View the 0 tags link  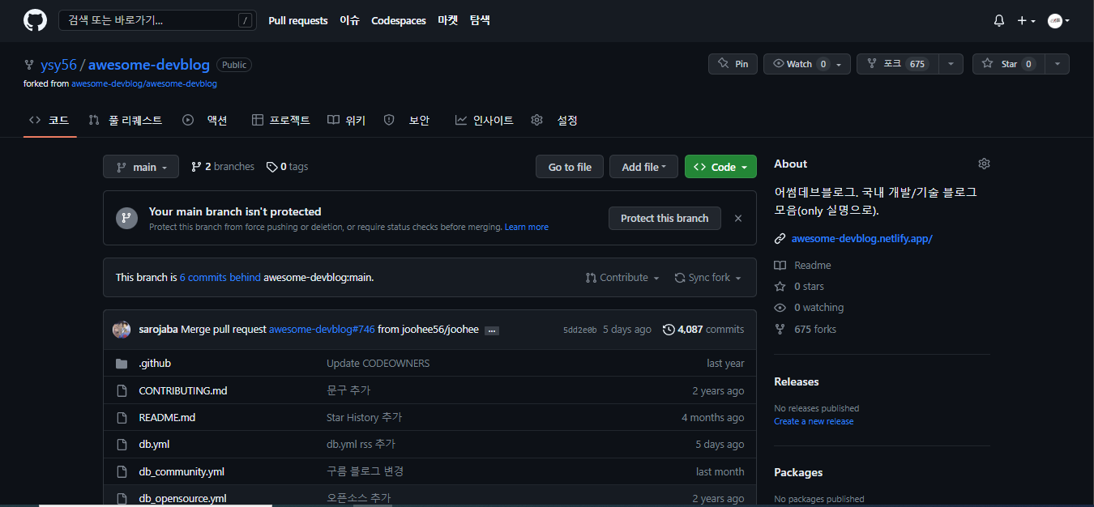[288, 167]
